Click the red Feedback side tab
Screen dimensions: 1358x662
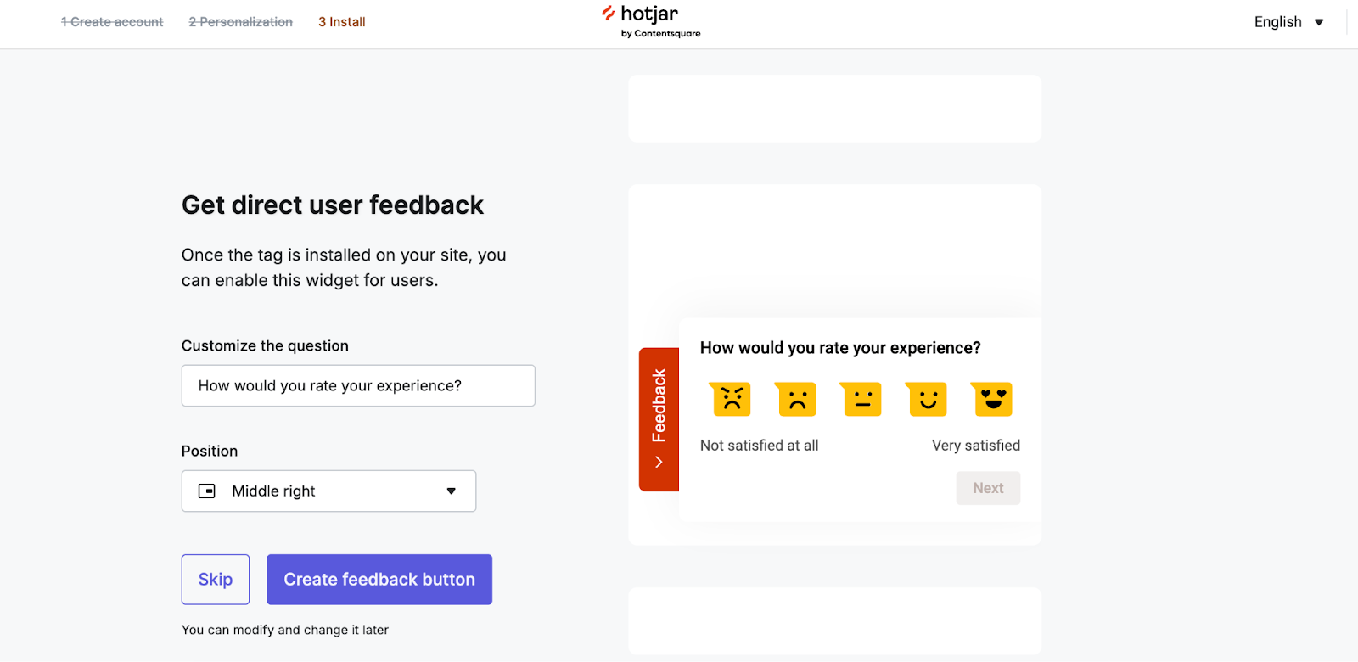tap(659, 407)
